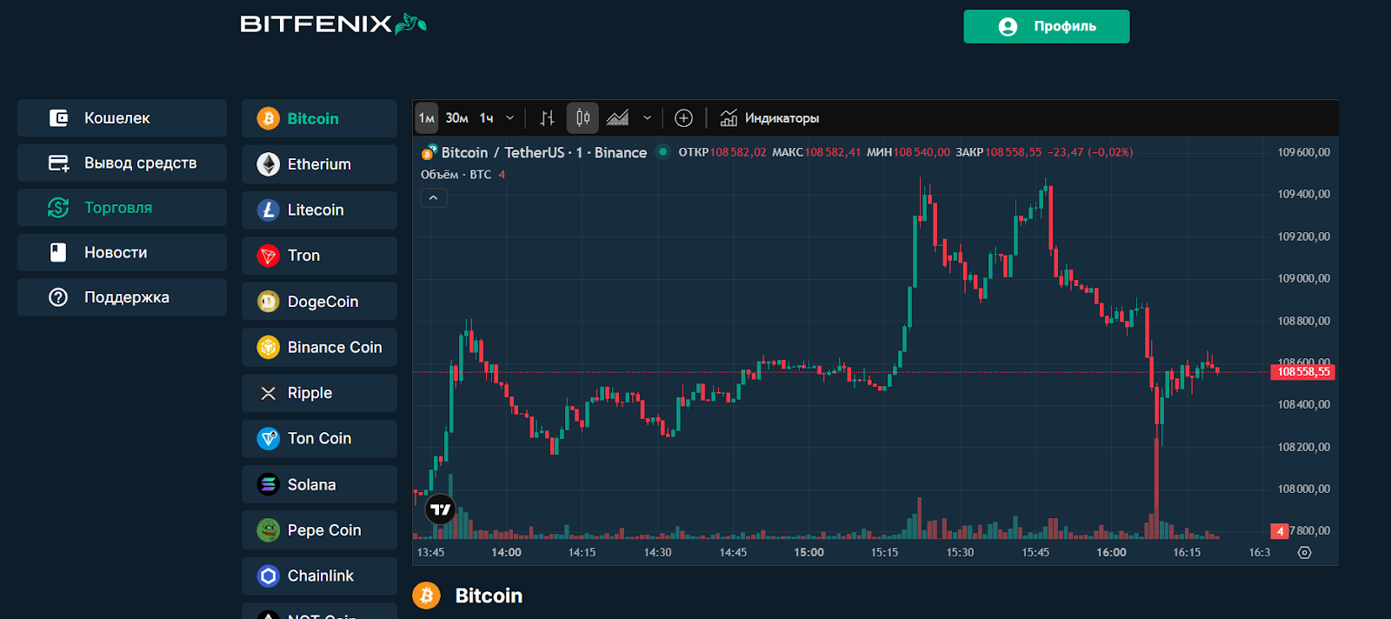Collapse the chart legend with the chevron

(x=433, y=198)
